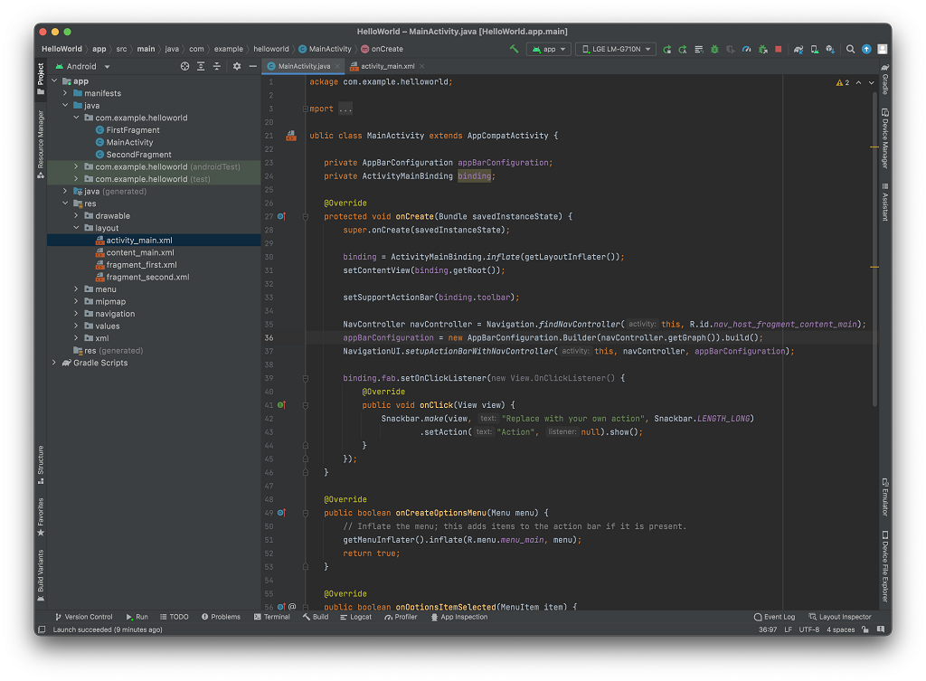The width and height of the screenshot is (926, 681).
Task: Click Select Opened File target icon
Action: point(184,66)
